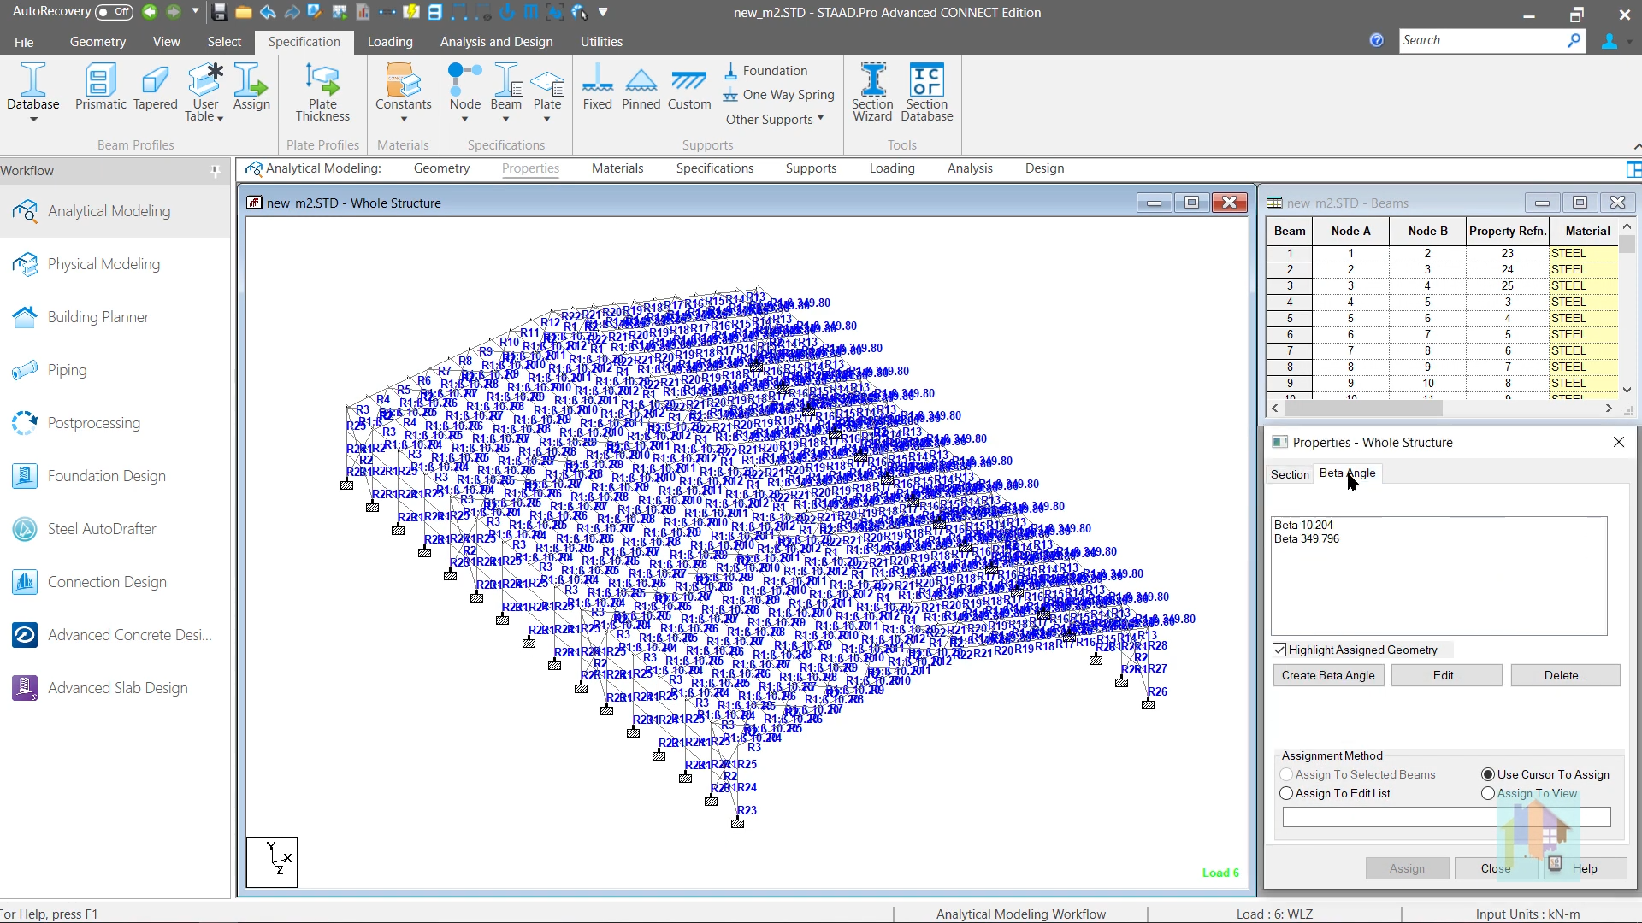The image size is (1642, 923).
Task: Expand the Database dropdown arrow
Action: coord(33,120)
